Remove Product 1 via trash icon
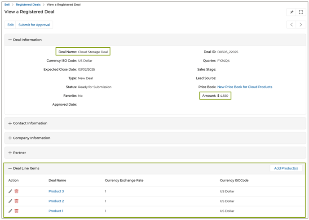Viewport: 309px width, 220px height. coord(17,211)
